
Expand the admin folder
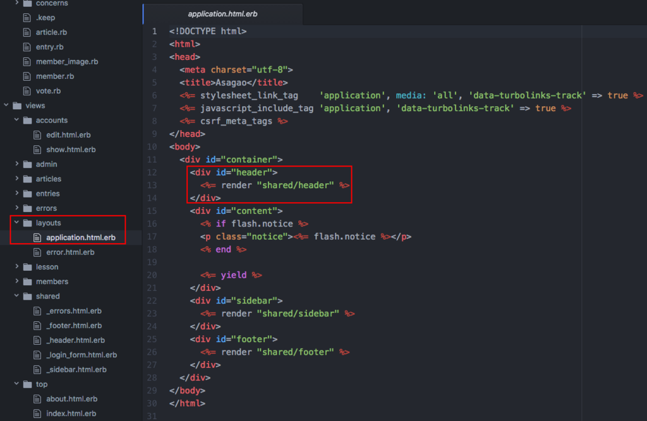(16, 164)
